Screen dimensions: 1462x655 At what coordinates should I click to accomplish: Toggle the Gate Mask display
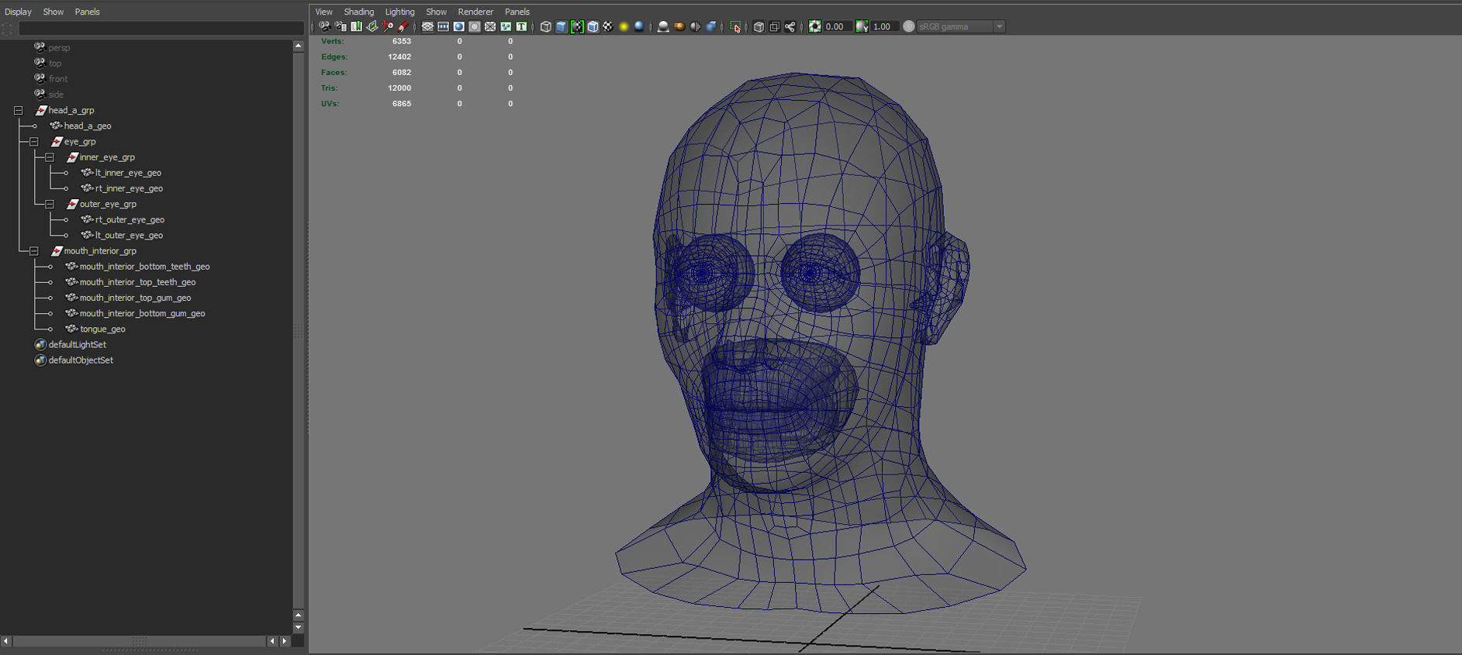tap(474, 26)
